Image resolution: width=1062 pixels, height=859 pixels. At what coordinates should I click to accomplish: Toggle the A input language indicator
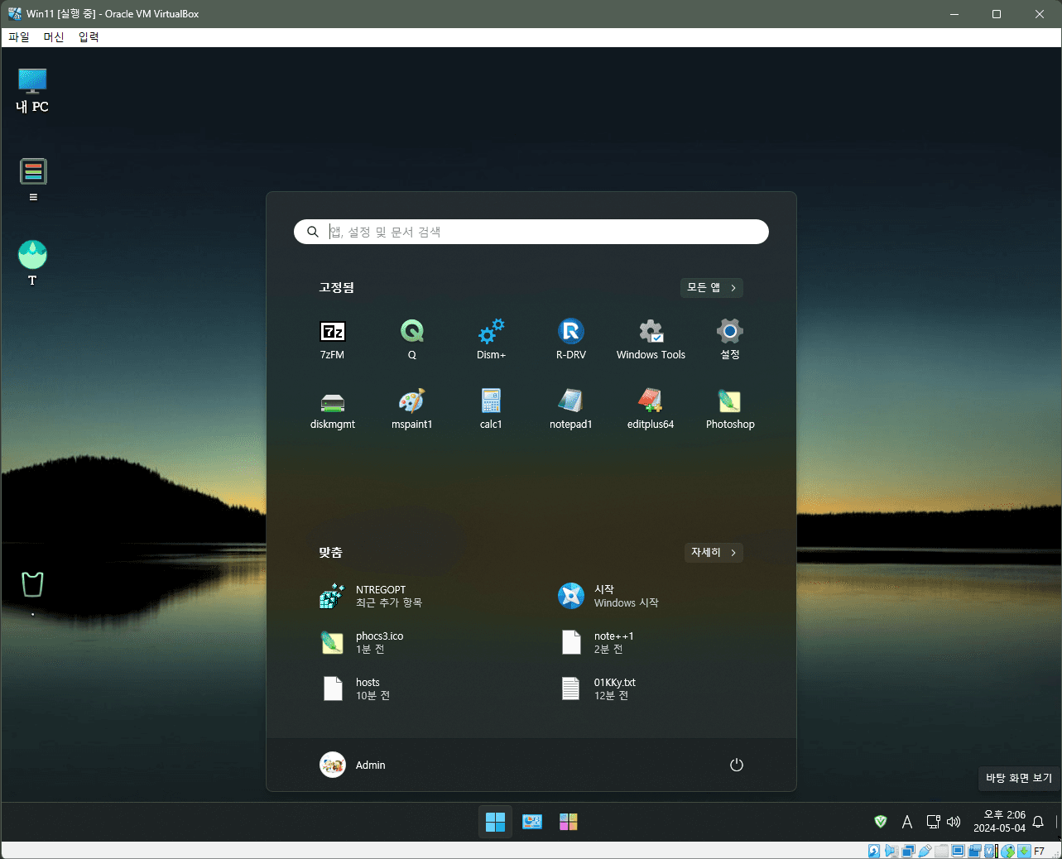[x=907, y=822]
